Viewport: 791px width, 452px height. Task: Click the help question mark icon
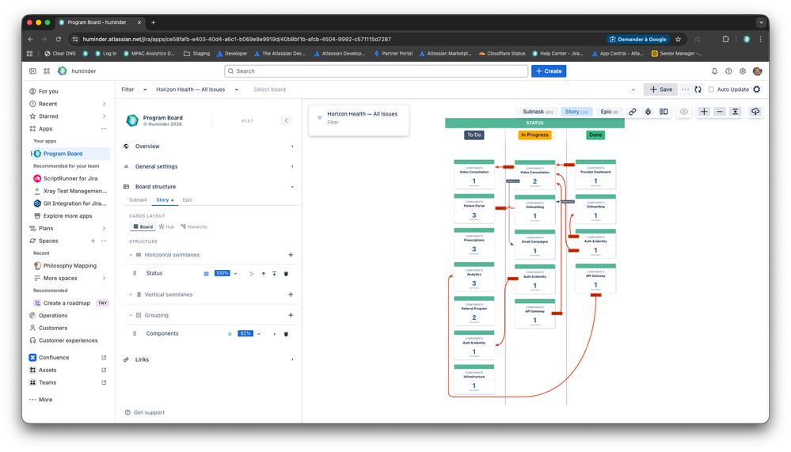coord(728,71)
